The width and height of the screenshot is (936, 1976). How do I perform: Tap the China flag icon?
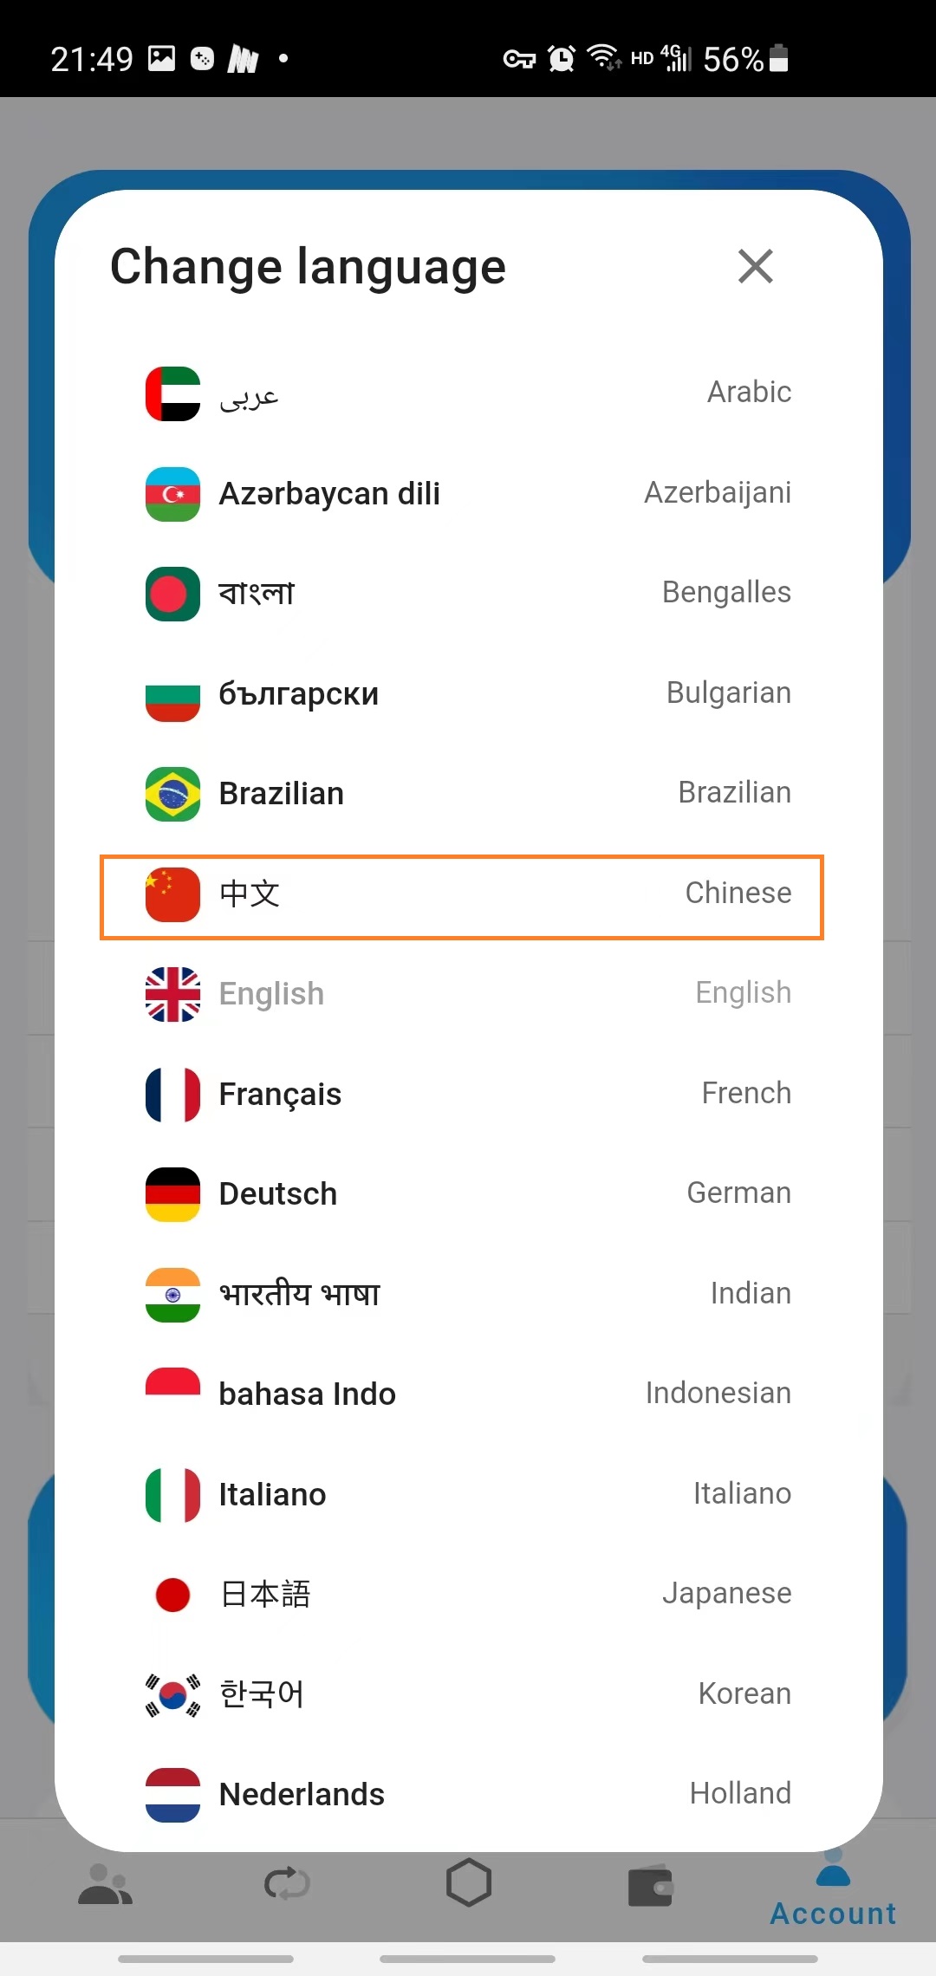click(172, 894)
